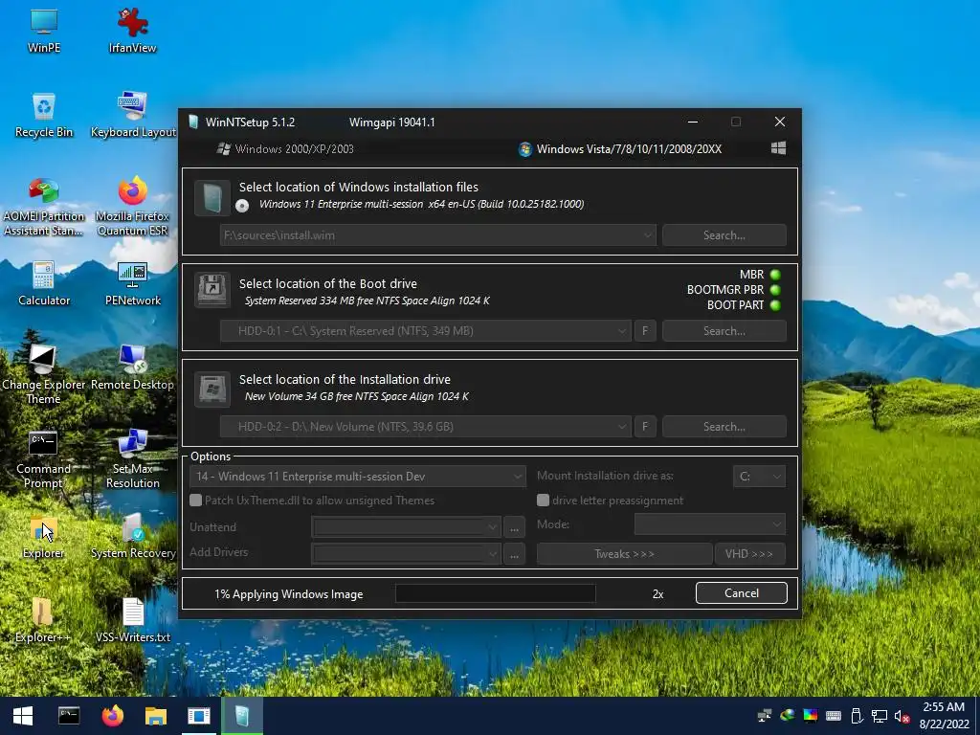Open File Explorer taskbar icon
Image resolution: width=980 pixels, height=735 pixels.
[x=156, y=716]
